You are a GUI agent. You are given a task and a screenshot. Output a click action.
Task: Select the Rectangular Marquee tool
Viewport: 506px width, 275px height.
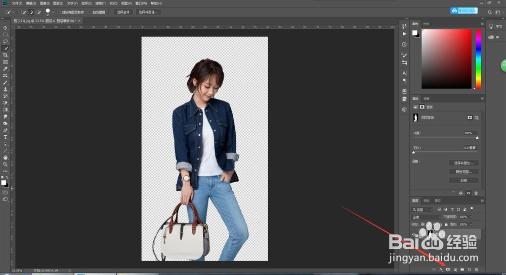[5, 35]
